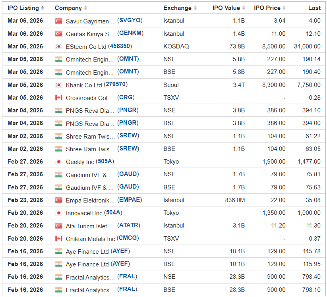Open the CMCG ticker link
Viewport: 327px width, 297px height.
point(128,238)
